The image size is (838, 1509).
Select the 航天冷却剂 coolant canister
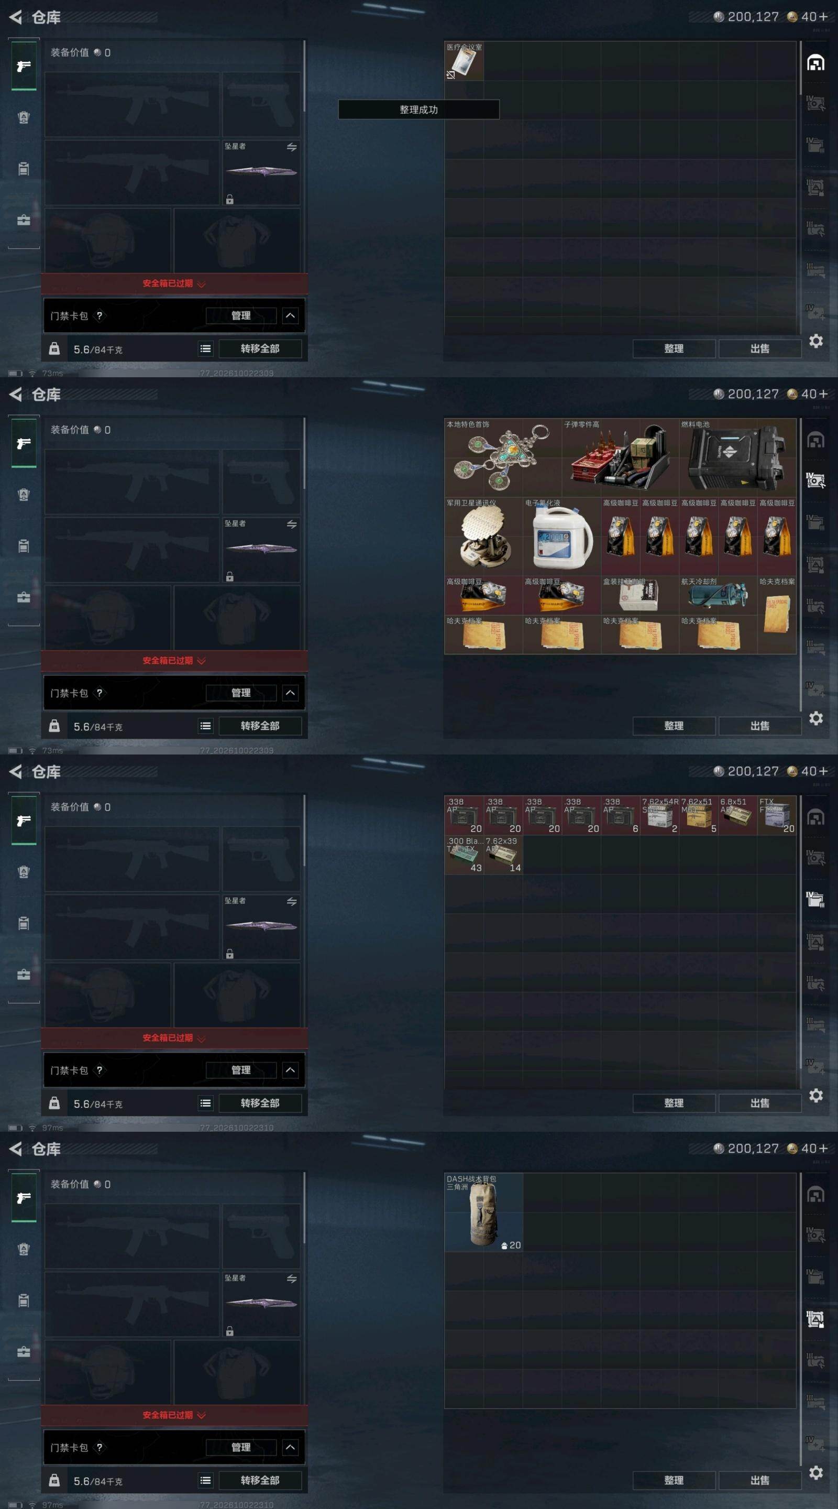point(718,595)
